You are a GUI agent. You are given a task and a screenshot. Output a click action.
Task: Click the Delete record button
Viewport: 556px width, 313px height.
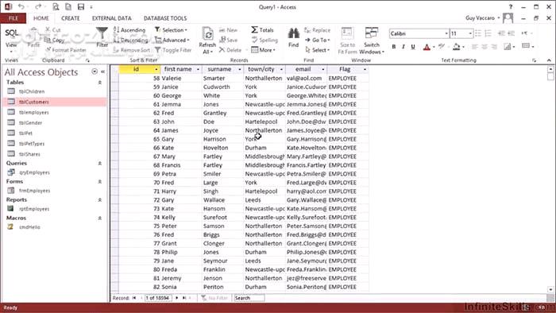[x=230, y=50]
